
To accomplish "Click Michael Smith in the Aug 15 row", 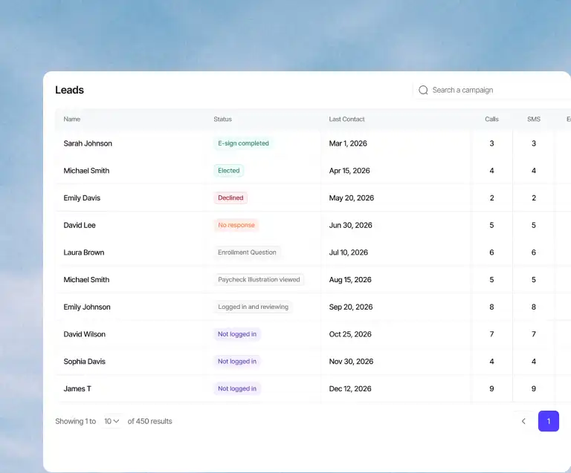I will click(x=86, y=280).
